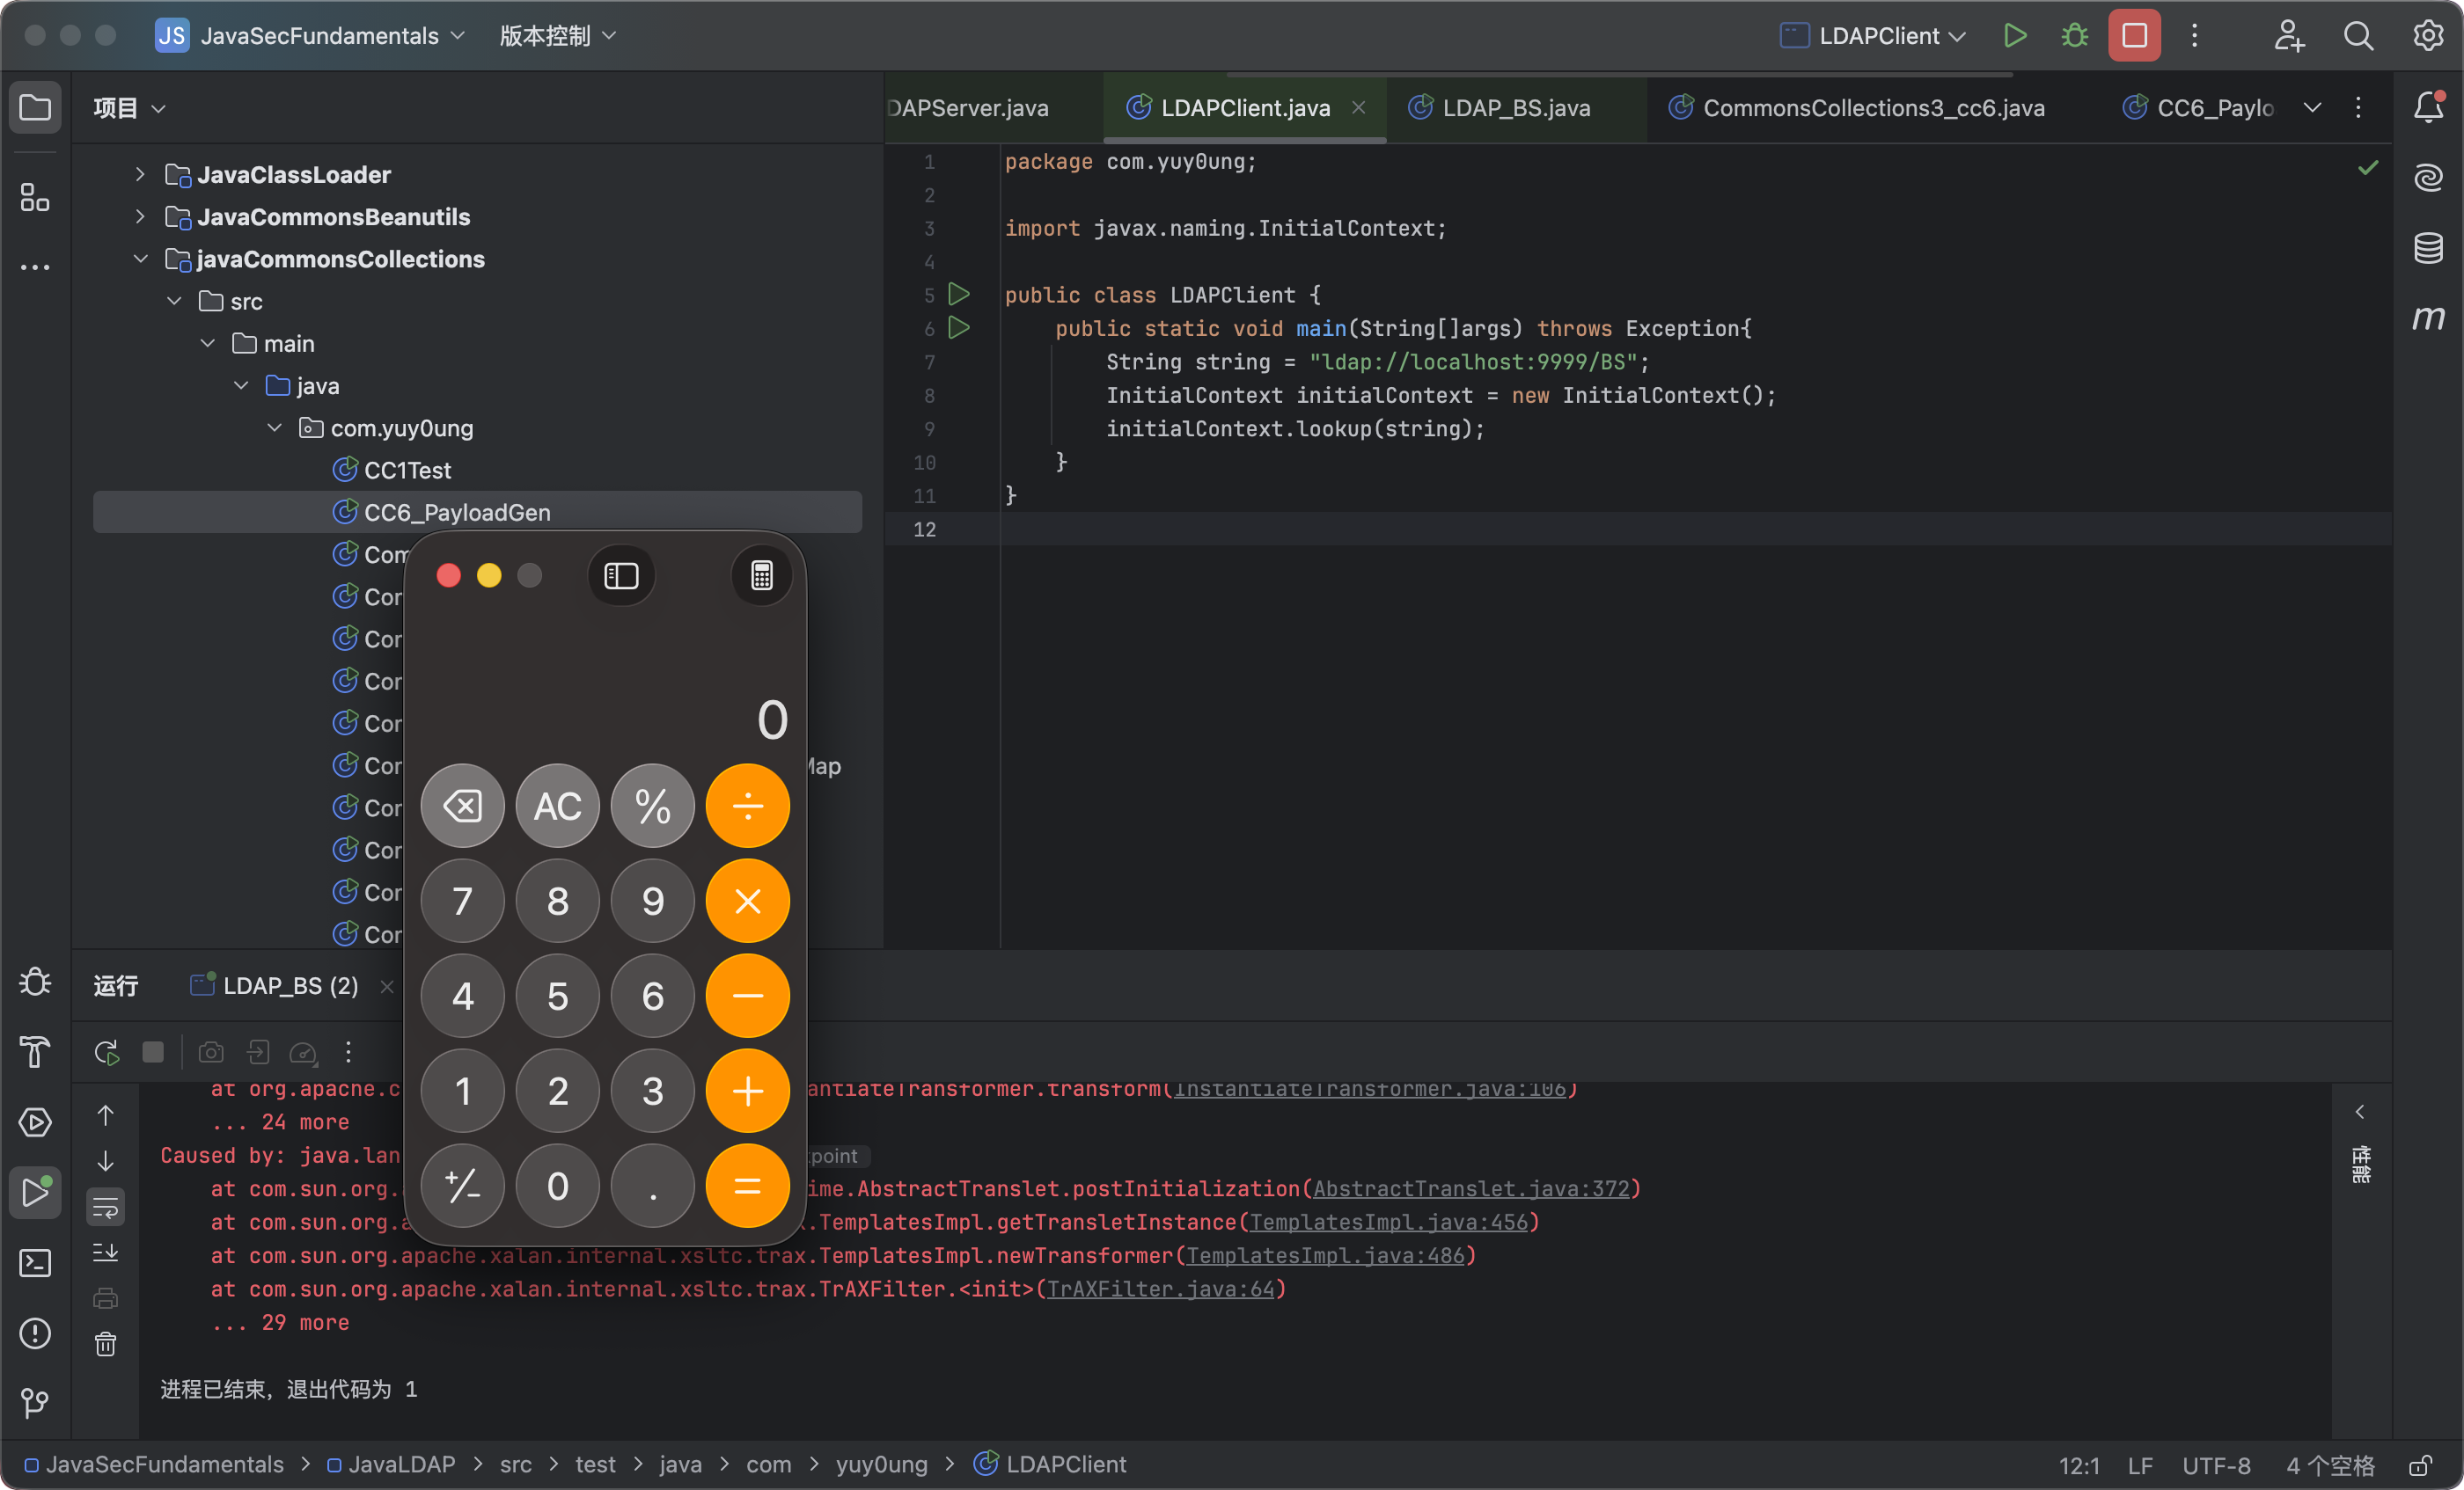Toggle soft-wrap in the run console
The height and width of the screenshot is (1490, 2464).
pos(106,1207)
